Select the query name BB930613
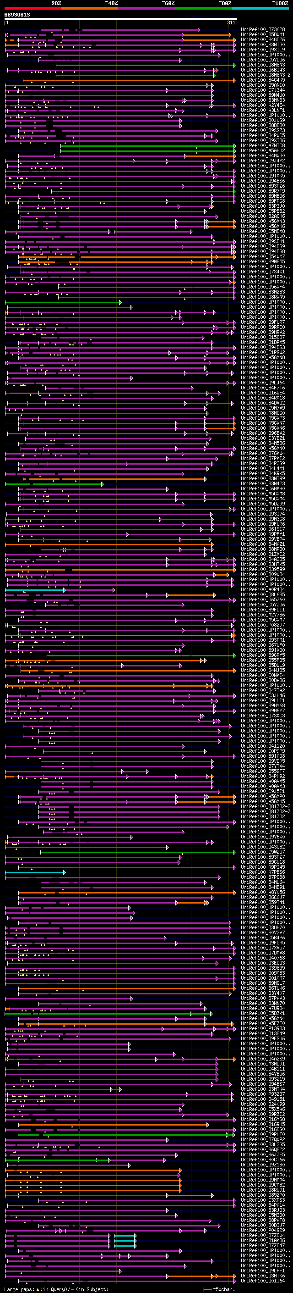Image resolution: width=293 pixels, height=1293 pixels. [x=17, y=15]
